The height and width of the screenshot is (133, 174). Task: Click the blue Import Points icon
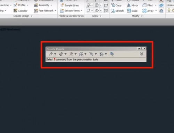pos(112,54)
